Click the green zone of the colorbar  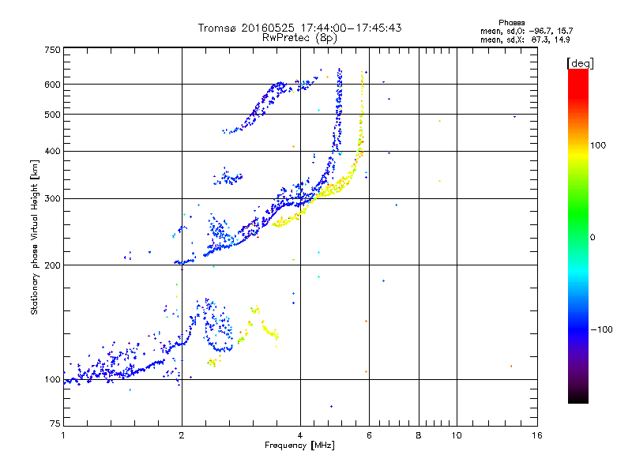coord(578,213)
